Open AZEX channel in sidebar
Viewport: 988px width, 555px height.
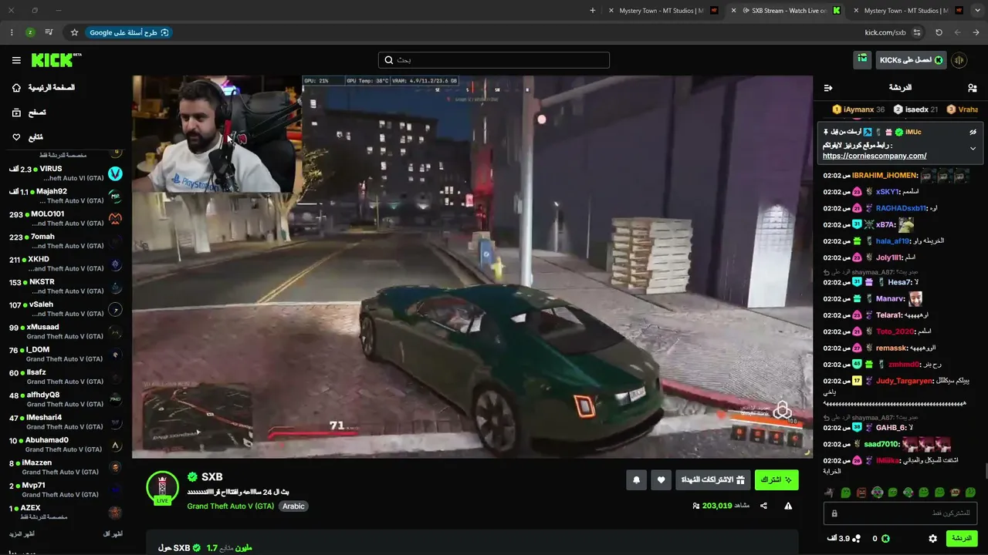point(66,513)
